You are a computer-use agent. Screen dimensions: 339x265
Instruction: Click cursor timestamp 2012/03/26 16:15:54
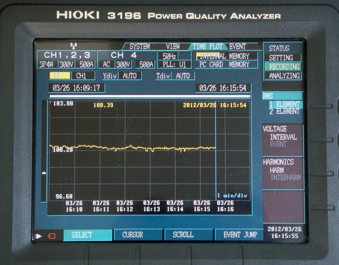click(x=215, y=105)
